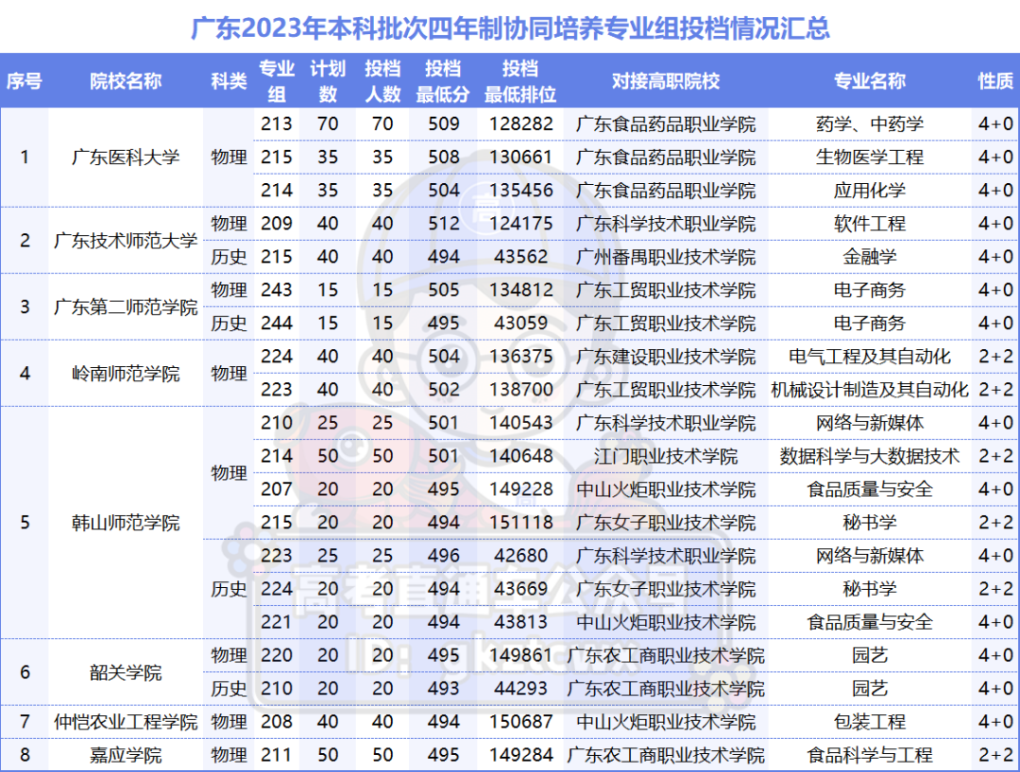Click the rank value 151118
The image size is (1020, 772).
521,523
